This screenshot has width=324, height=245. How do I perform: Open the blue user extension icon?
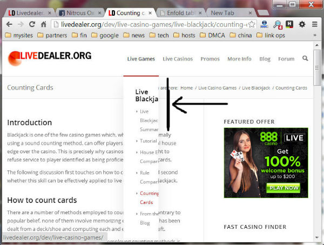(x=264, y=24)
